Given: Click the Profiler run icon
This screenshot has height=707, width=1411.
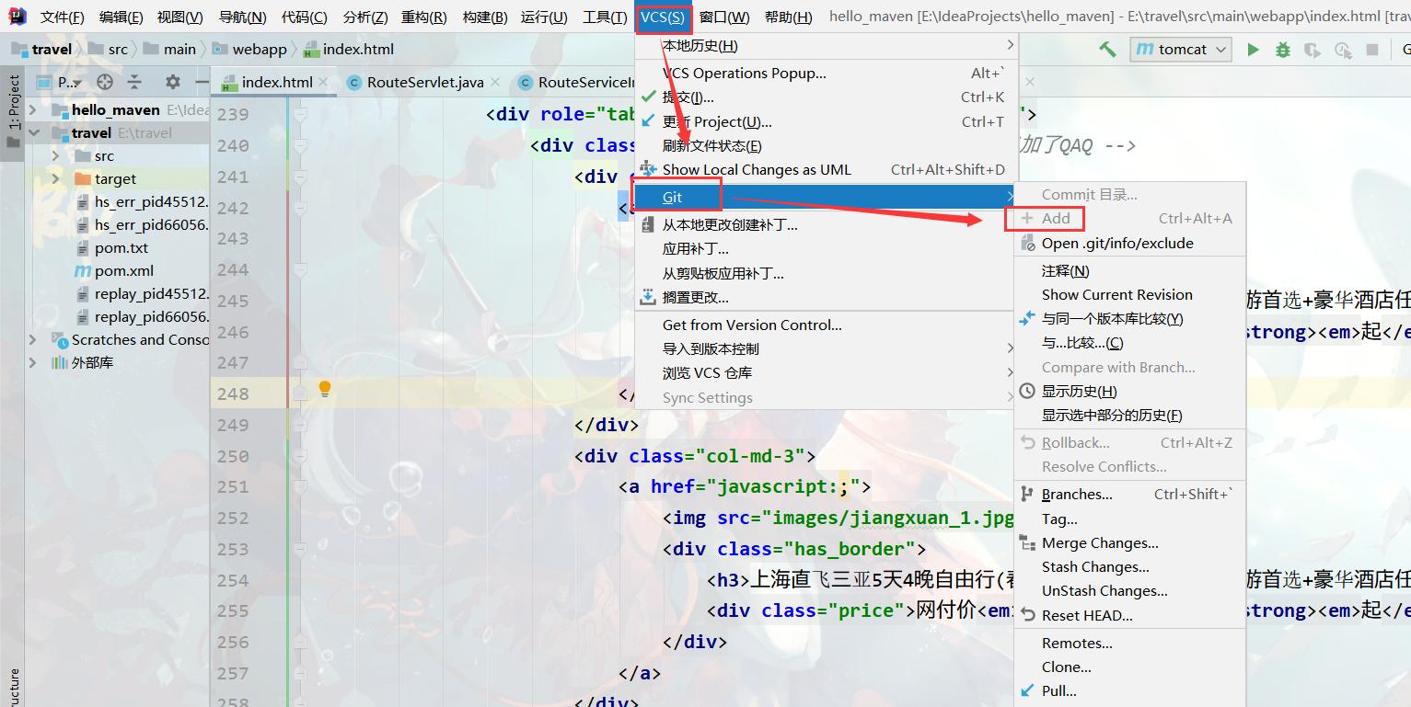Looking at the screenshot, I should point(1343,50).
